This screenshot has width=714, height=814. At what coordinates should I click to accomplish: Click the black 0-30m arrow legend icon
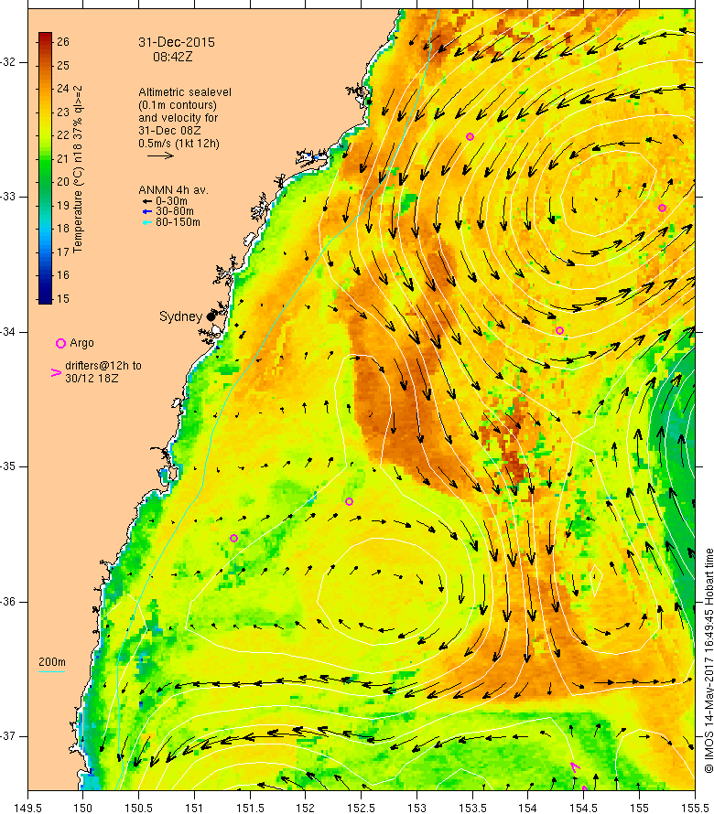(x=147, y=201)
